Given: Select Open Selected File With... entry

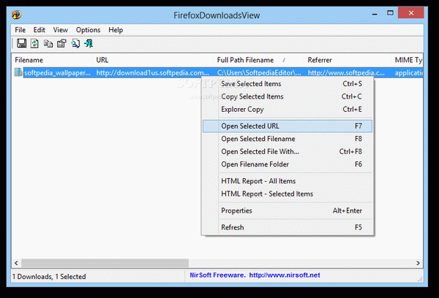Looking at the screenshot, I should tap(288, 151).
